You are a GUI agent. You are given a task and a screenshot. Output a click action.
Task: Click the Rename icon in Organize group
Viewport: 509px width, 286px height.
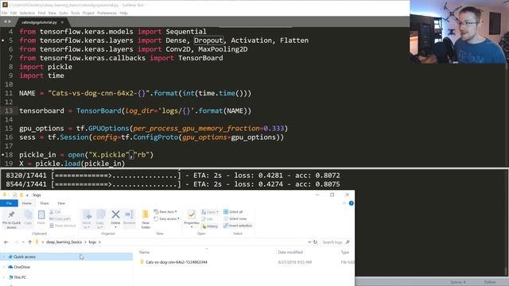[x=129, y=214]
